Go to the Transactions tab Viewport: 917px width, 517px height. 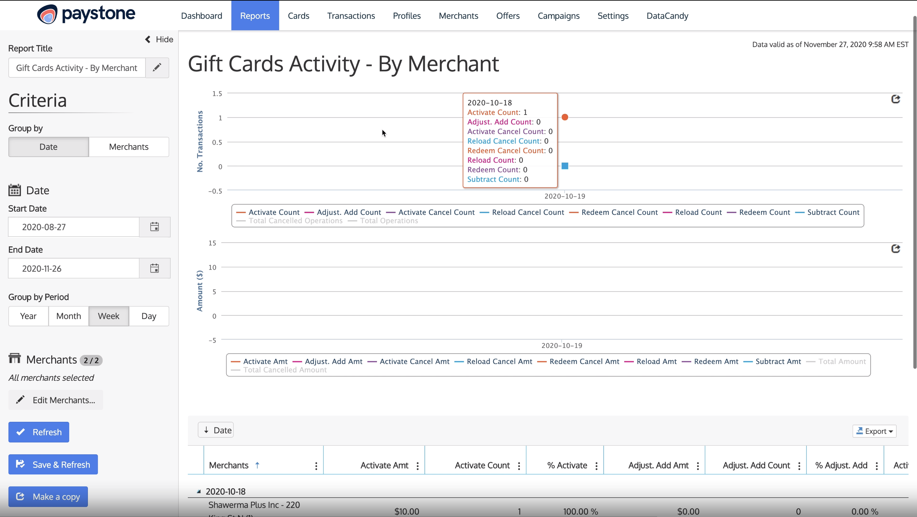click(351, 16)
